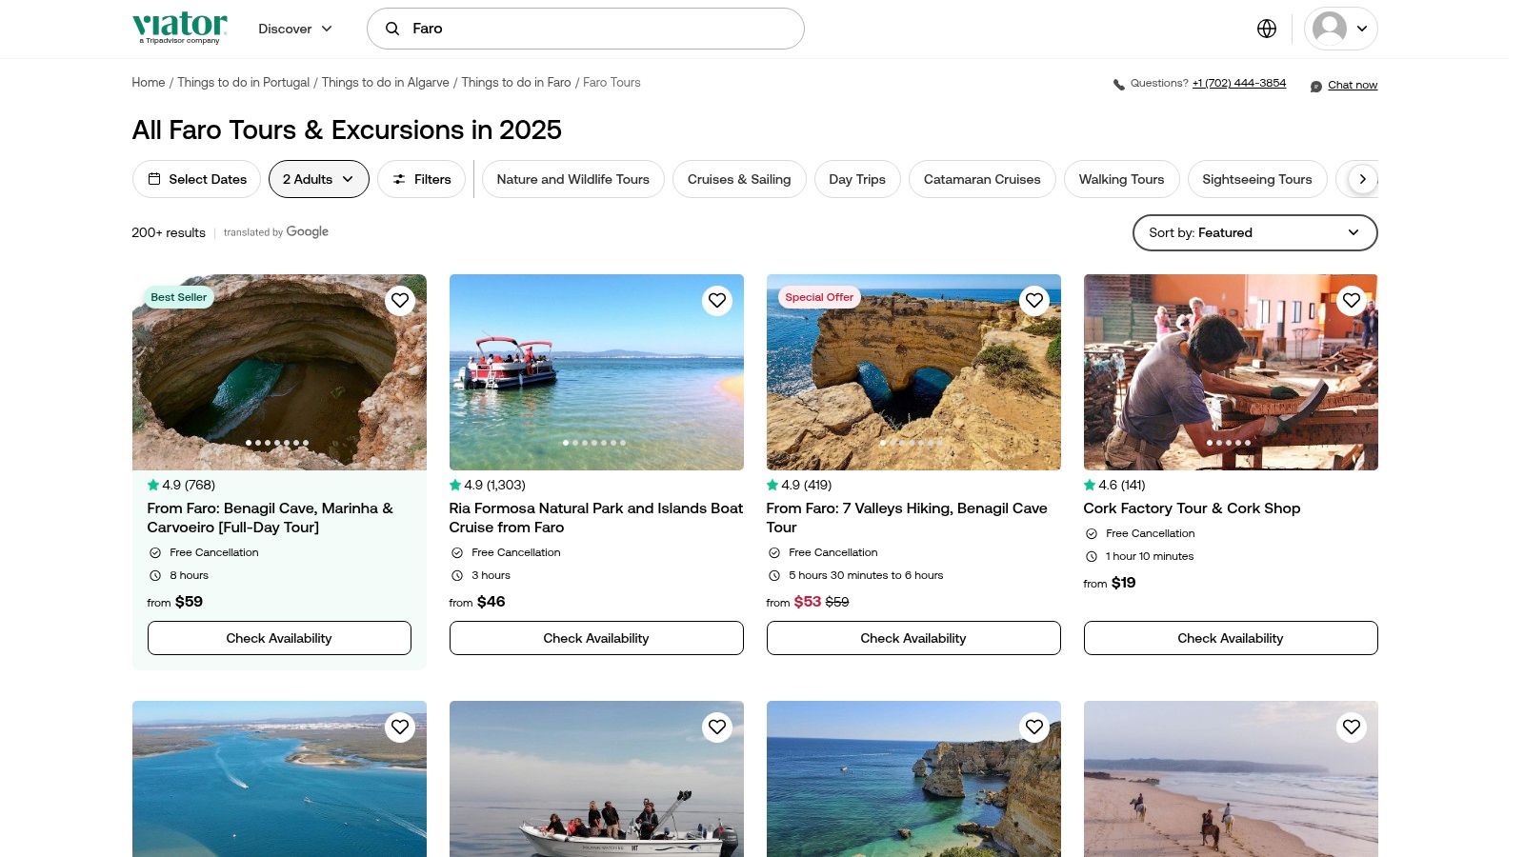Open Cork Factory Tour & Cork Shop title

1192,508
